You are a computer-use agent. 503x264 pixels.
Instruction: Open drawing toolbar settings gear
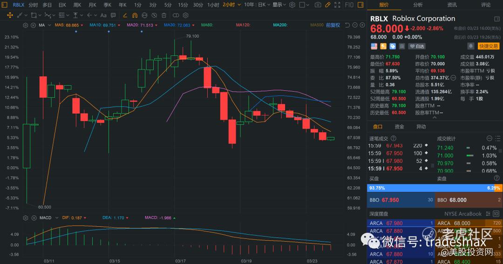click(x=185, y=15)
